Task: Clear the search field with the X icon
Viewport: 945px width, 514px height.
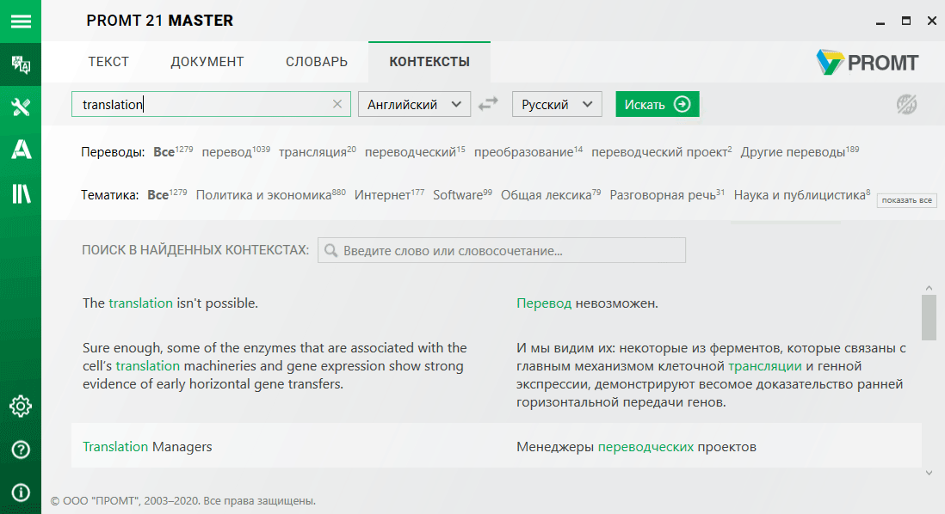Action: tap(337, 104)
